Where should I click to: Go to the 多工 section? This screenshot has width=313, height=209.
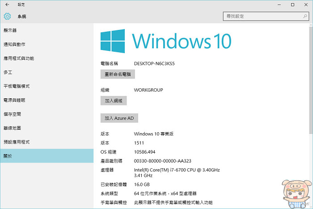click(x=47, y=72)
